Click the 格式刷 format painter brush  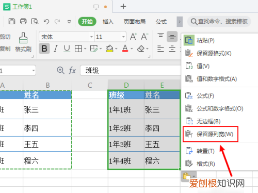pos(23,42)
